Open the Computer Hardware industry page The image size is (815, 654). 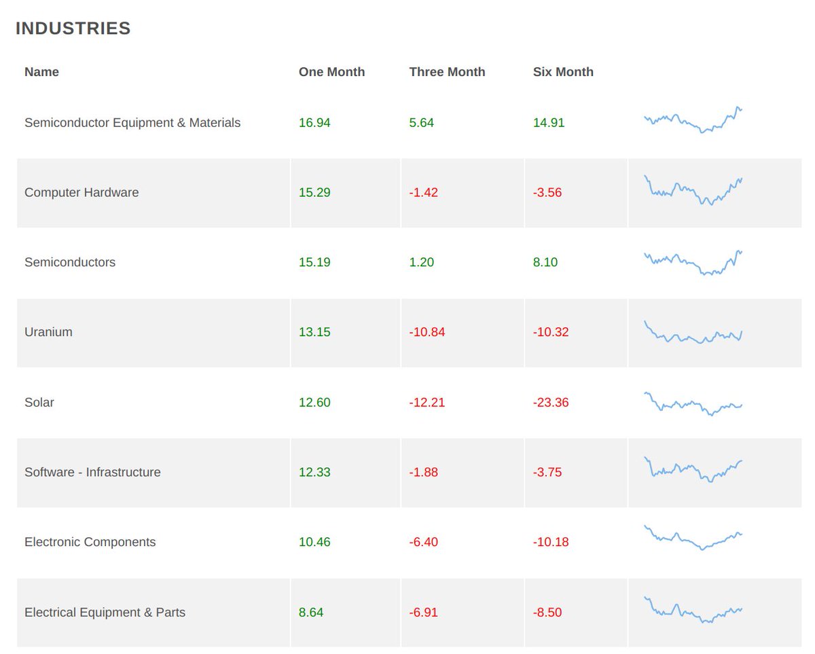[81, 193]
